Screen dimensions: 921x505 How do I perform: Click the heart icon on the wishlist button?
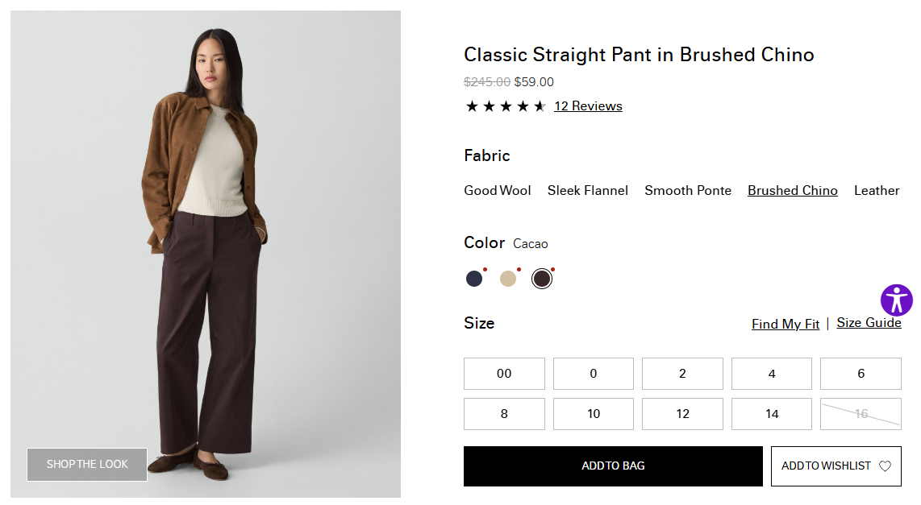point(885,466)
